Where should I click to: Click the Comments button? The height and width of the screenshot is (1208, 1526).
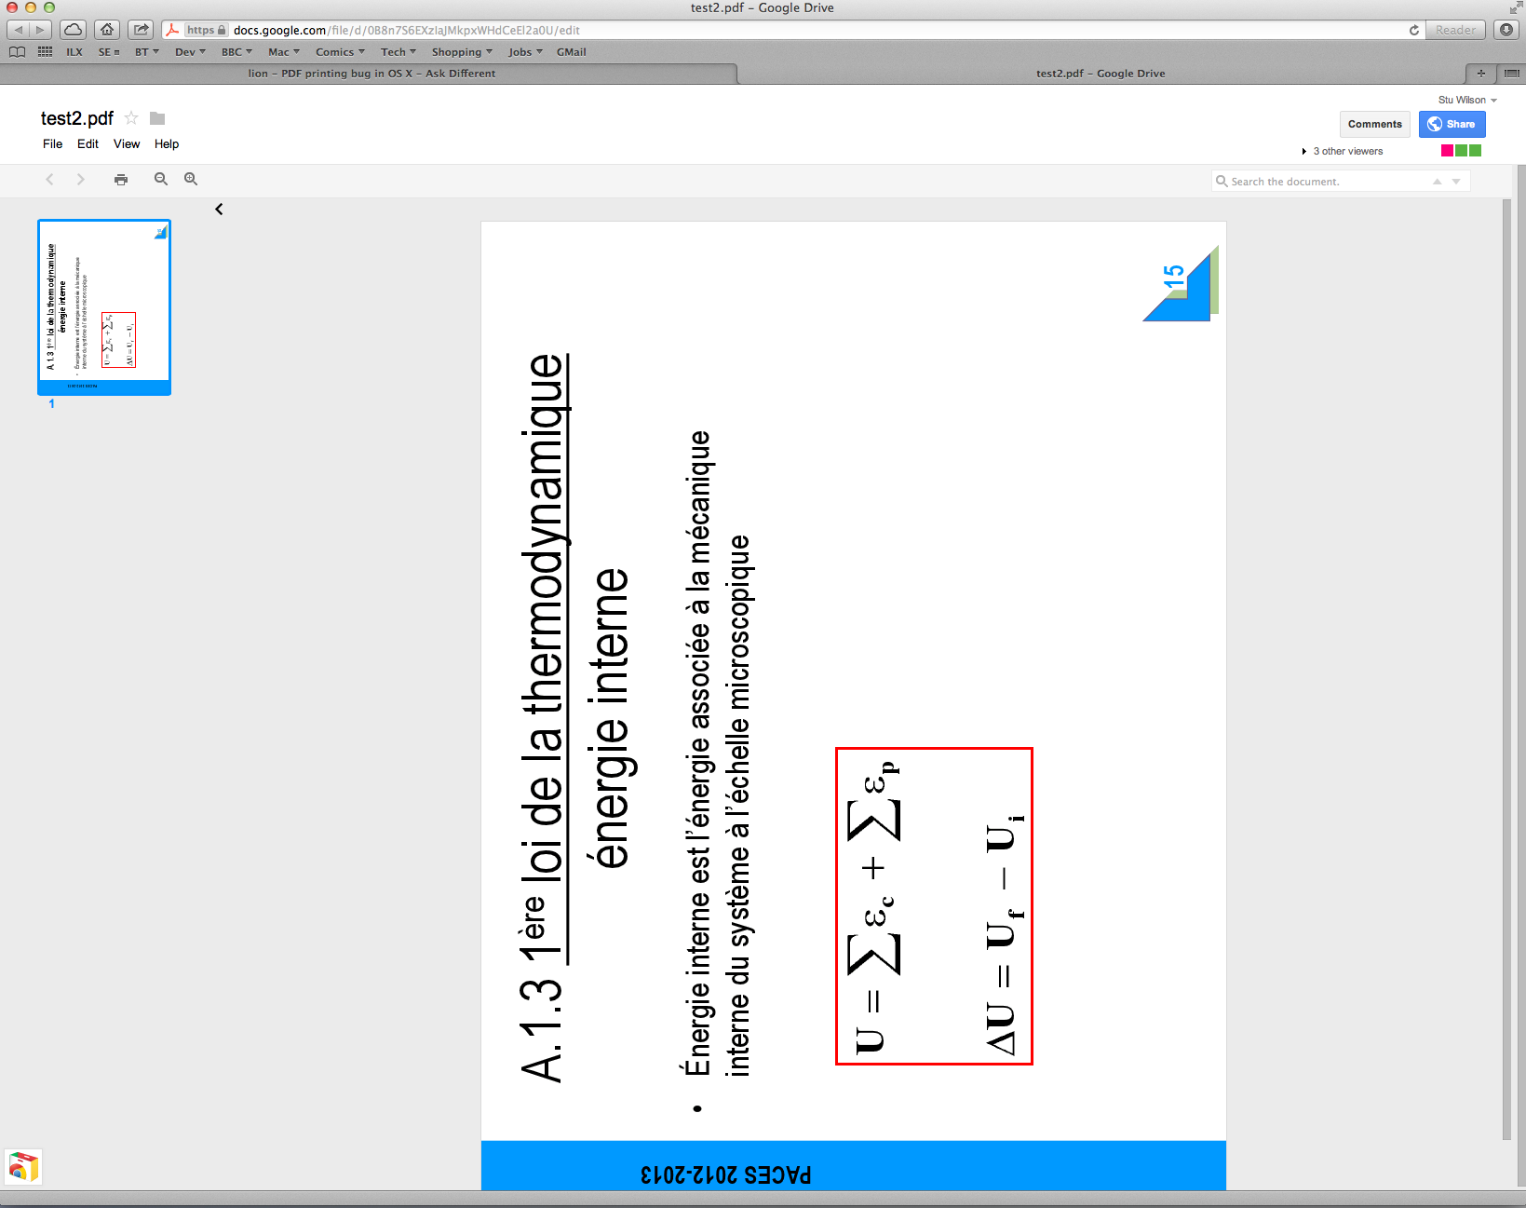pos(1375,124)
